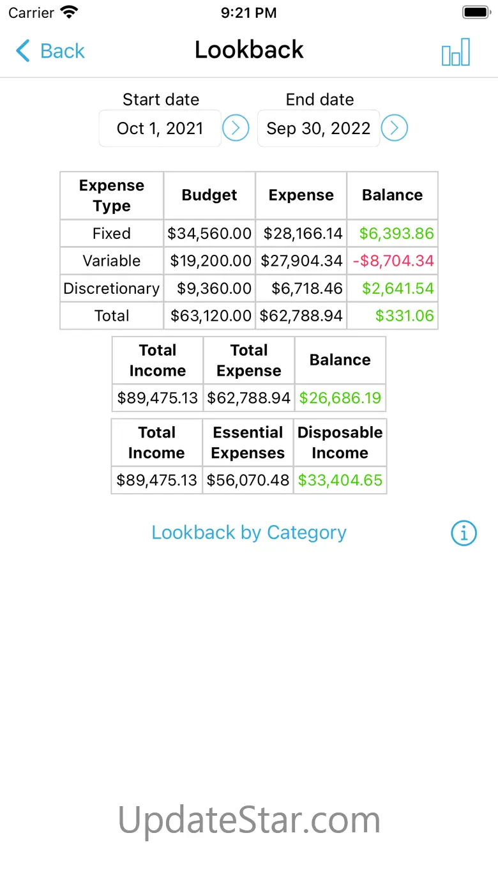The height and width of the screenshot is (886, 498).
Task: Tap the Wi-Fi status icon
Action: point(68,12)
